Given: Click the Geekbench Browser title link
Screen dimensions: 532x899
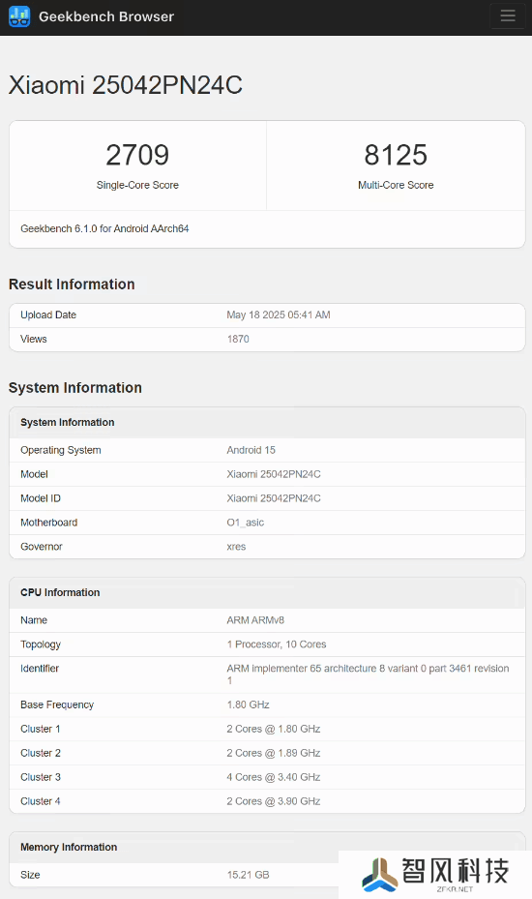Looking at the screenshot, I should click(106, 16).
